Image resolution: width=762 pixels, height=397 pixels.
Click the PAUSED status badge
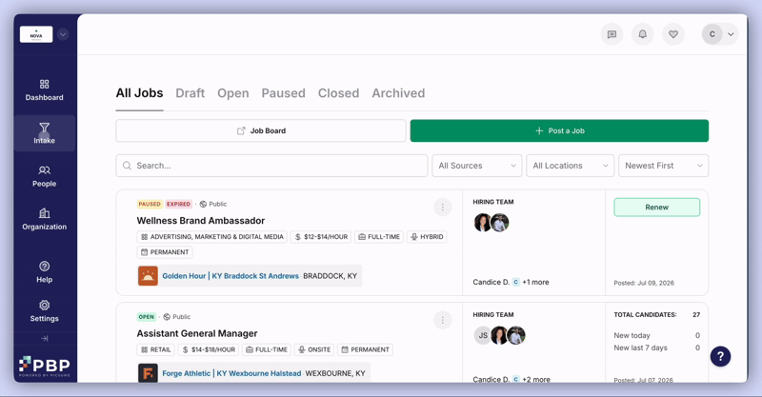click(x=150, y=204)
